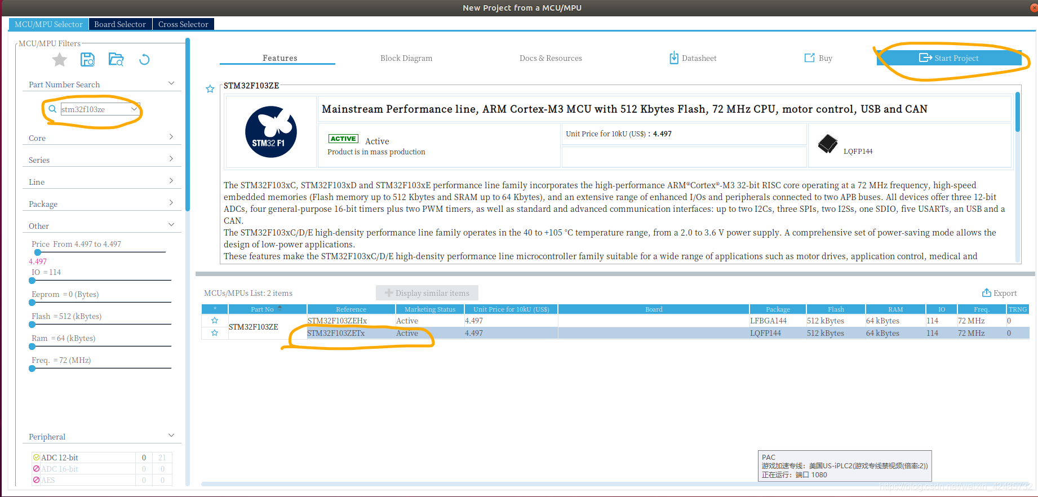This screenshot has width=1038, height=497.
Task: Click the Start Project button
Action: (x=949, y=58)
